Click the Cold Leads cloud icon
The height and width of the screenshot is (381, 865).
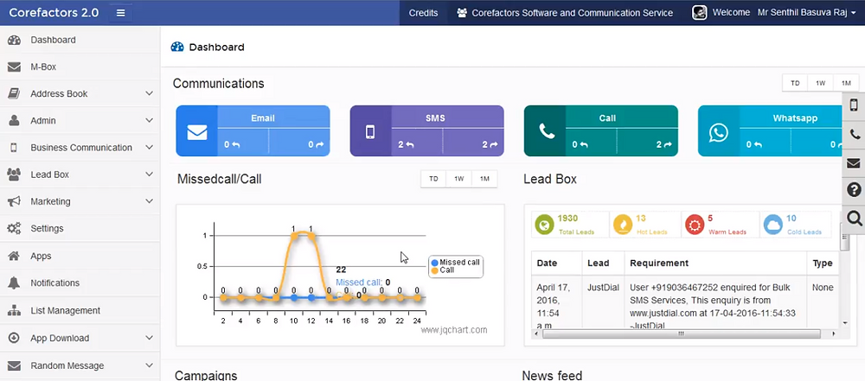point(772,225)
